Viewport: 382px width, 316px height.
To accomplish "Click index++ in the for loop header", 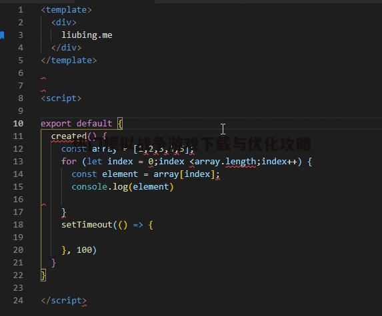I will (x=279, y=162).
